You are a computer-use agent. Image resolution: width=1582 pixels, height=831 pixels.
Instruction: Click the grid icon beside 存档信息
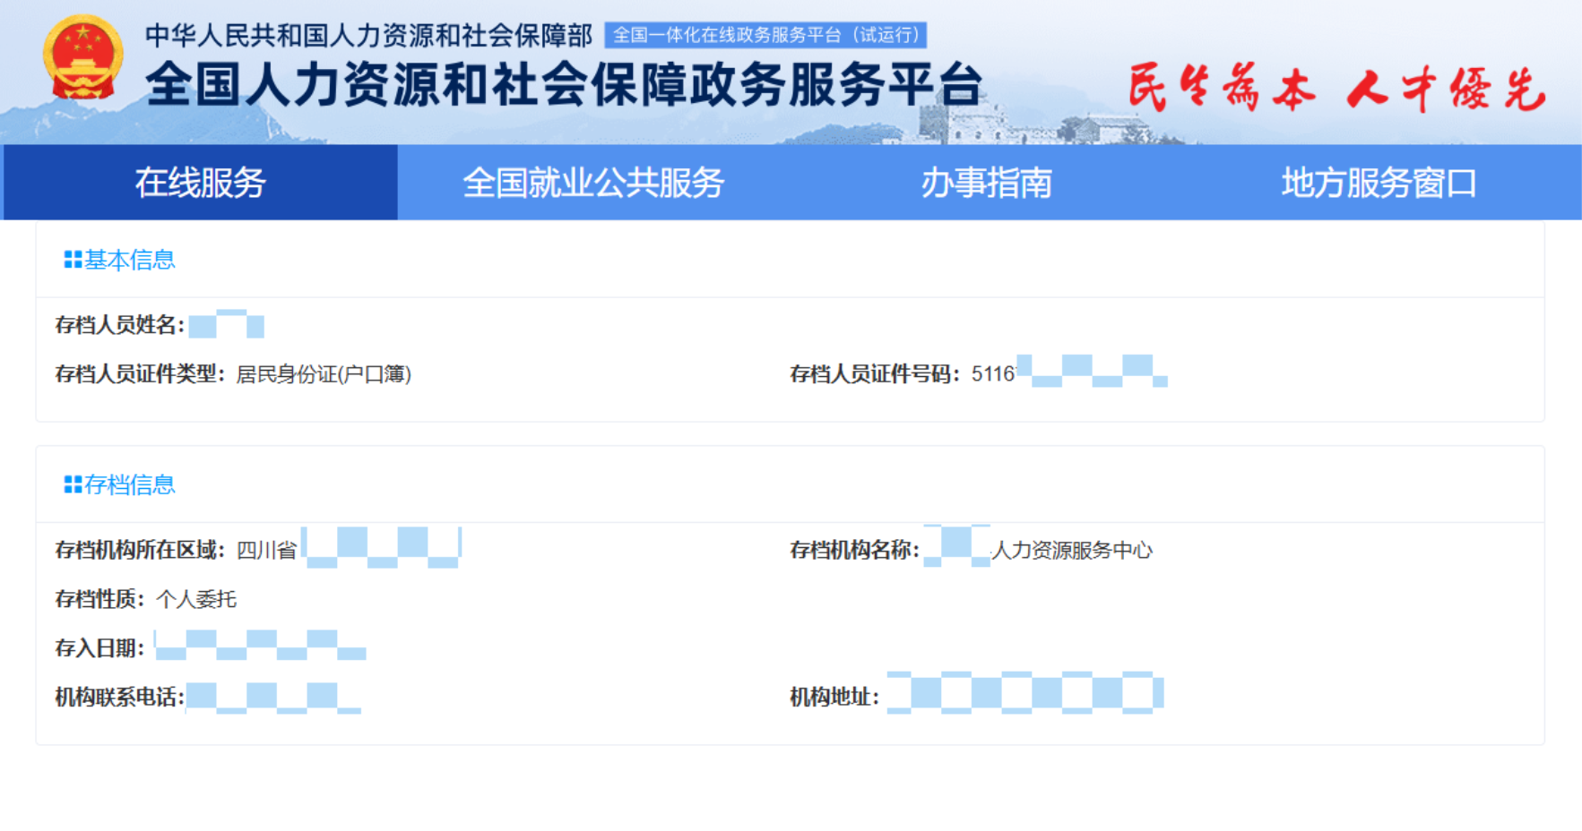(x=73, y=484)
